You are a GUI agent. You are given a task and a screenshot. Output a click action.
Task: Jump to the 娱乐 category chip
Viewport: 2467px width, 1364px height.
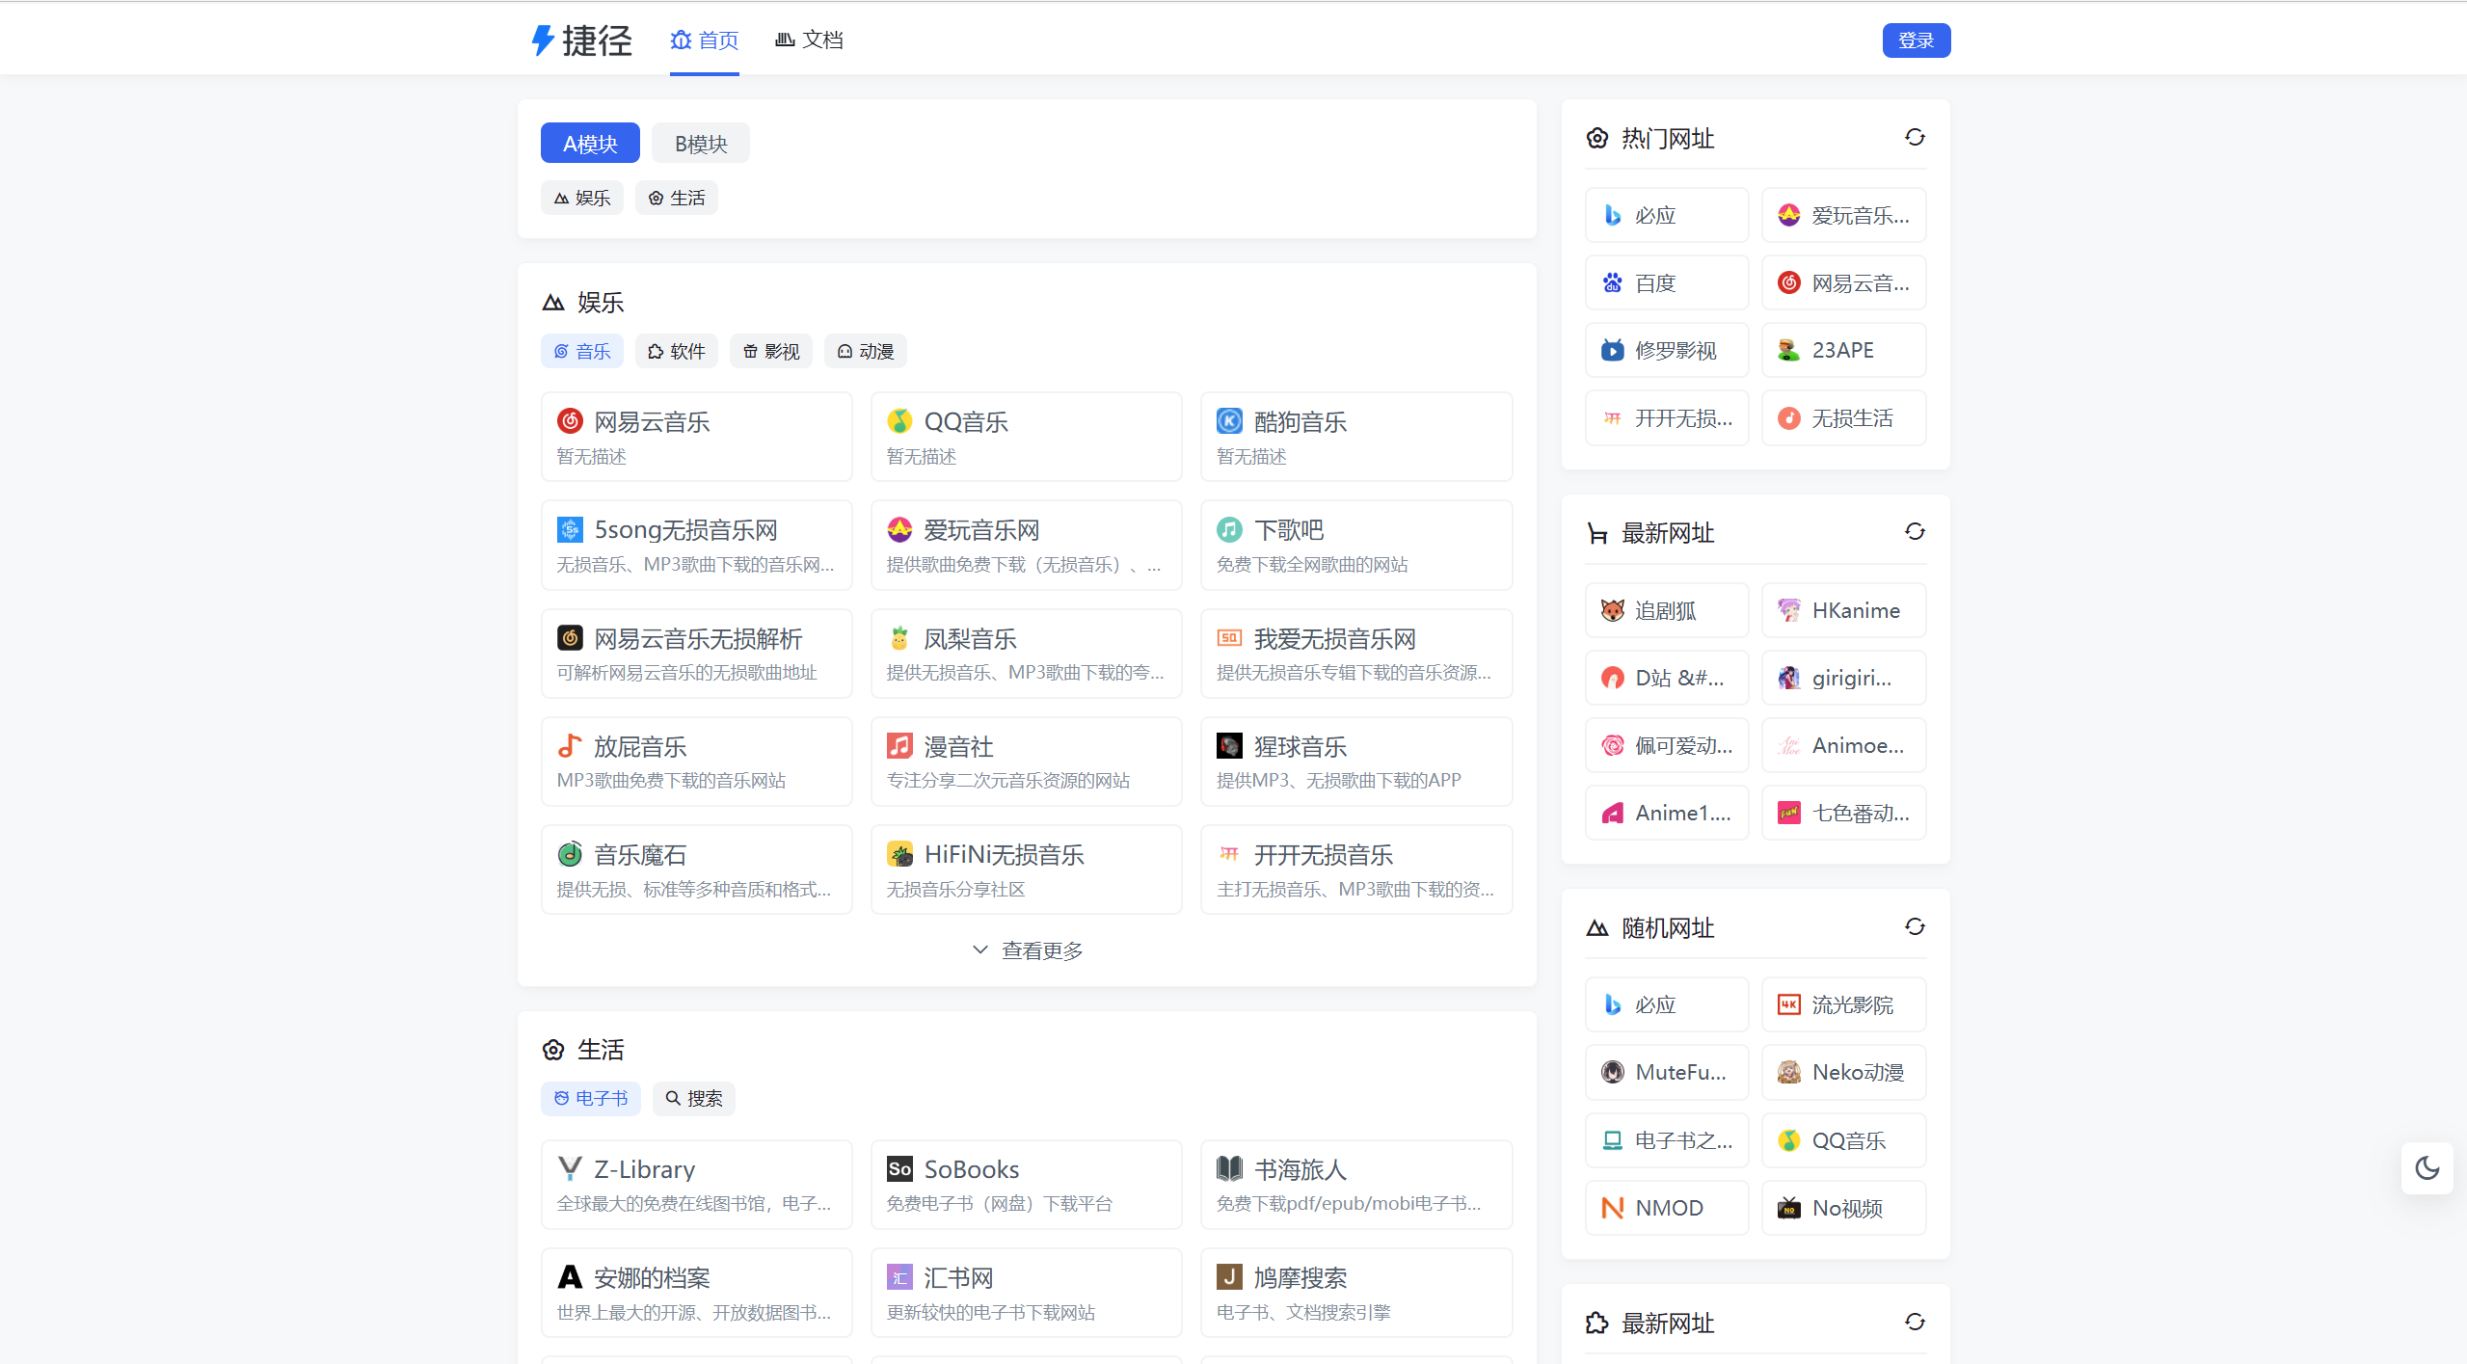tap(582, 198)
